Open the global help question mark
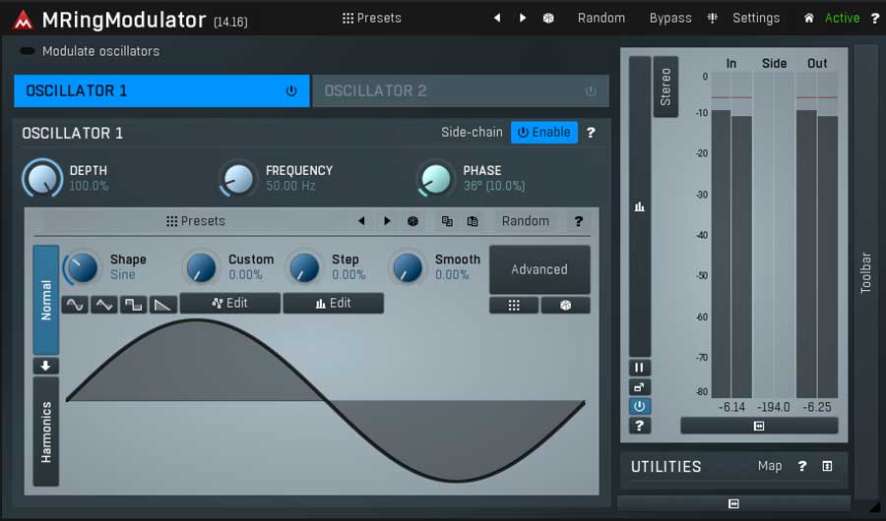Screen dimensions: 886x521 (875, 18)
